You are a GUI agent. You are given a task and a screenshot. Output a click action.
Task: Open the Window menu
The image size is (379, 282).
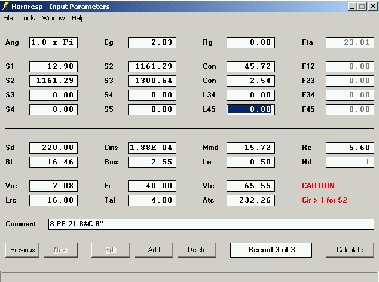(x=53, y=18)
